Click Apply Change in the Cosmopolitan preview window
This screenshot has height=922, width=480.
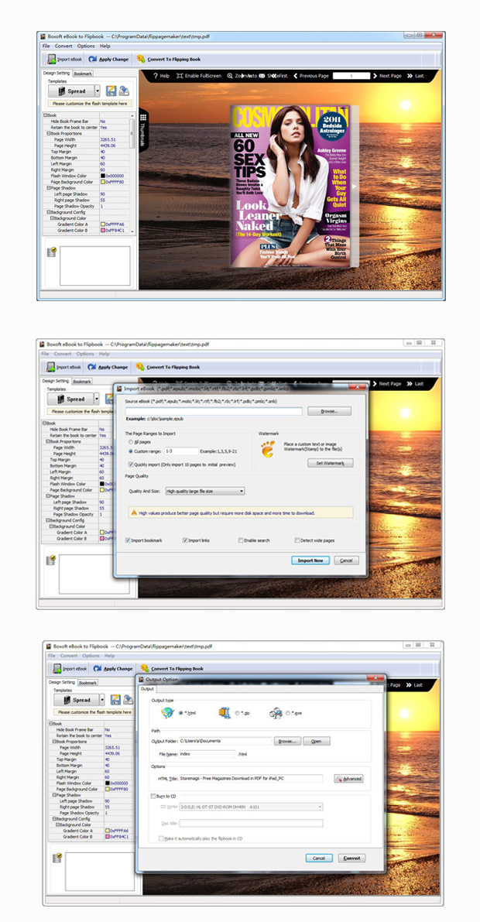point(108,60)
